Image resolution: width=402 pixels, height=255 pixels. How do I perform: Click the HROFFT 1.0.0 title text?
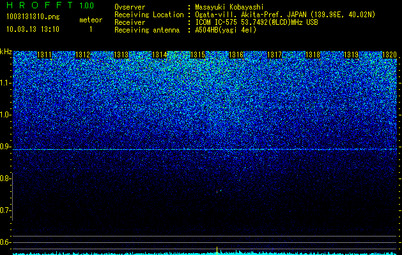click(x=50, y=5)
